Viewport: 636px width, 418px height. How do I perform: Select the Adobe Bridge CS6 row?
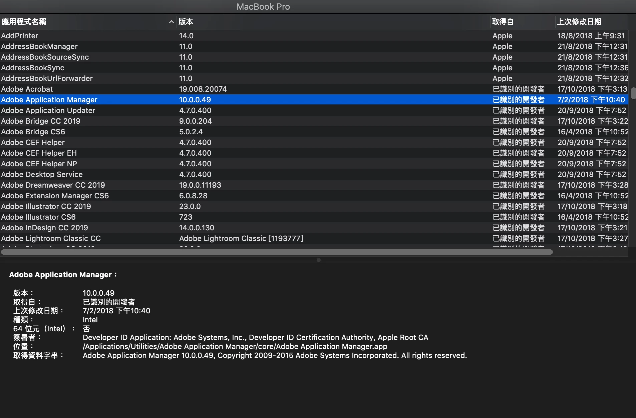coord(314,132)
